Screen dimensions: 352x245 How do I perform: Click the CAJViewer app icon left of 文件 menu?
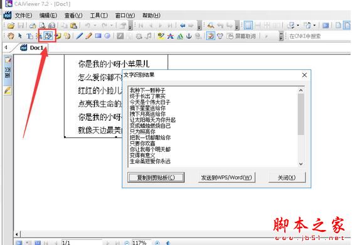coord(8,15)
